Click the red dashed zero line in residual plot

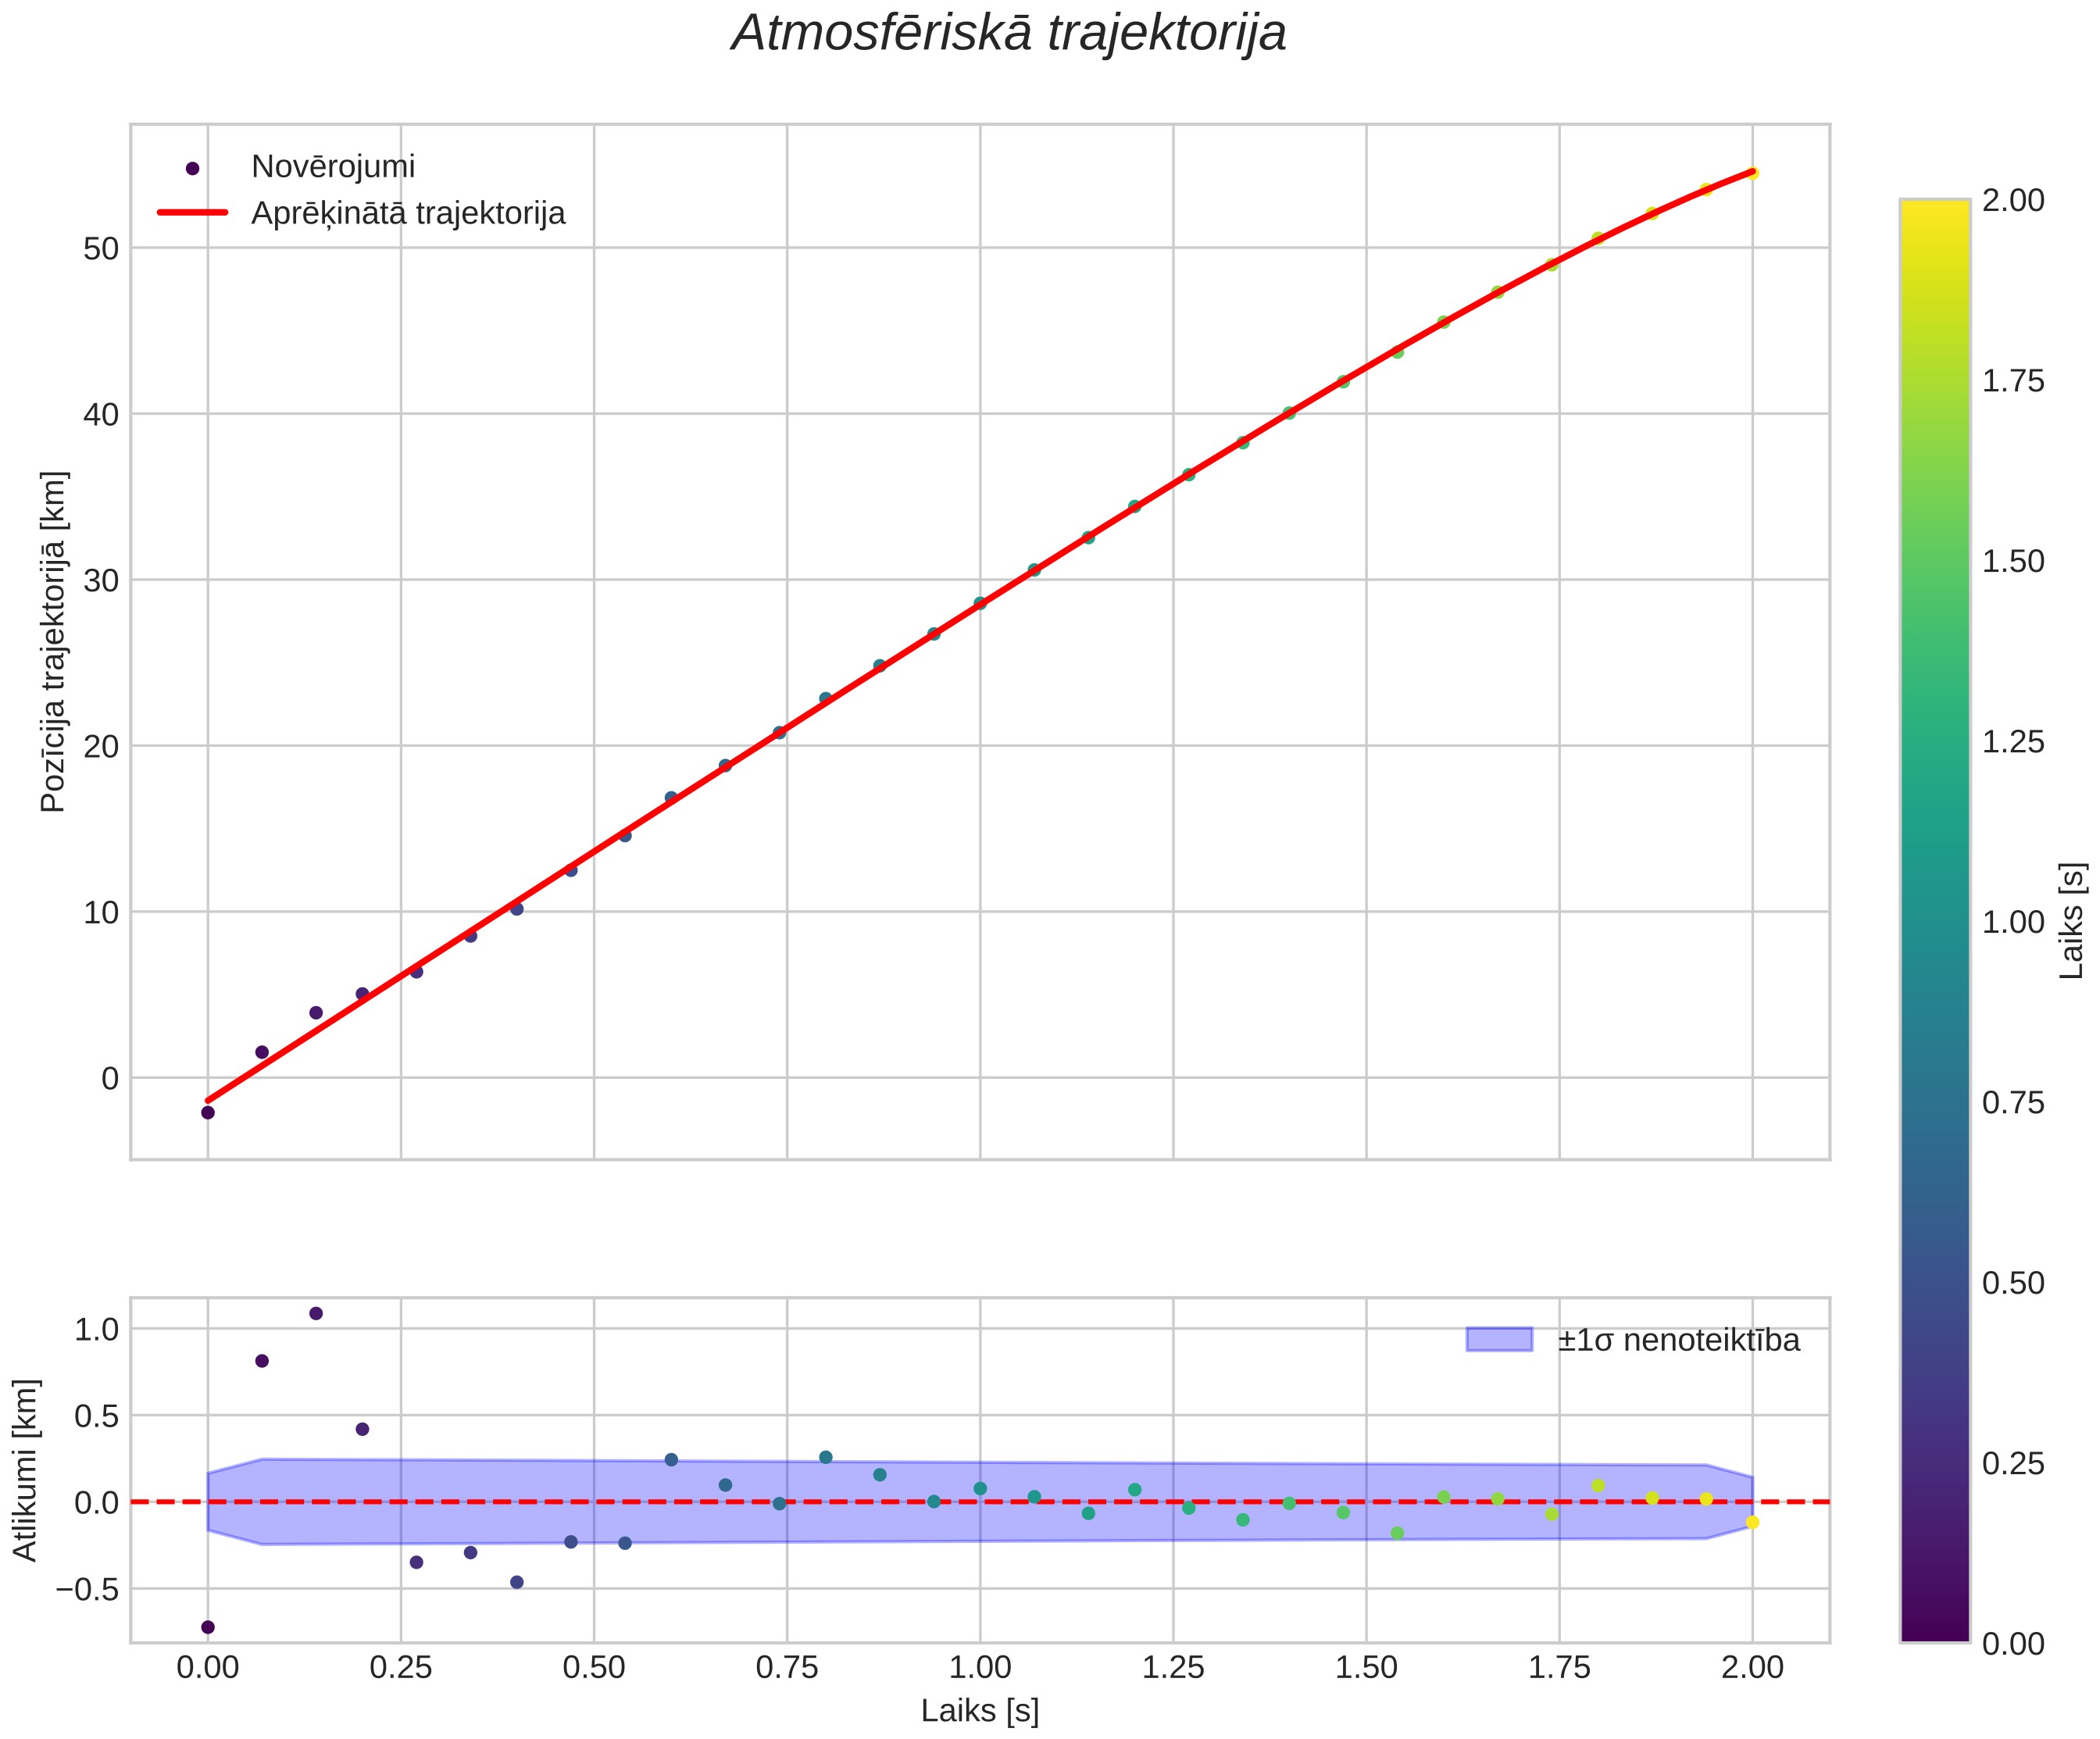click(x=980, y=1502)
